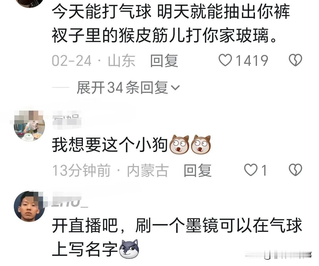
Task: Click the chevron next to 展开34条回复
Action: (x=175, y=88)
